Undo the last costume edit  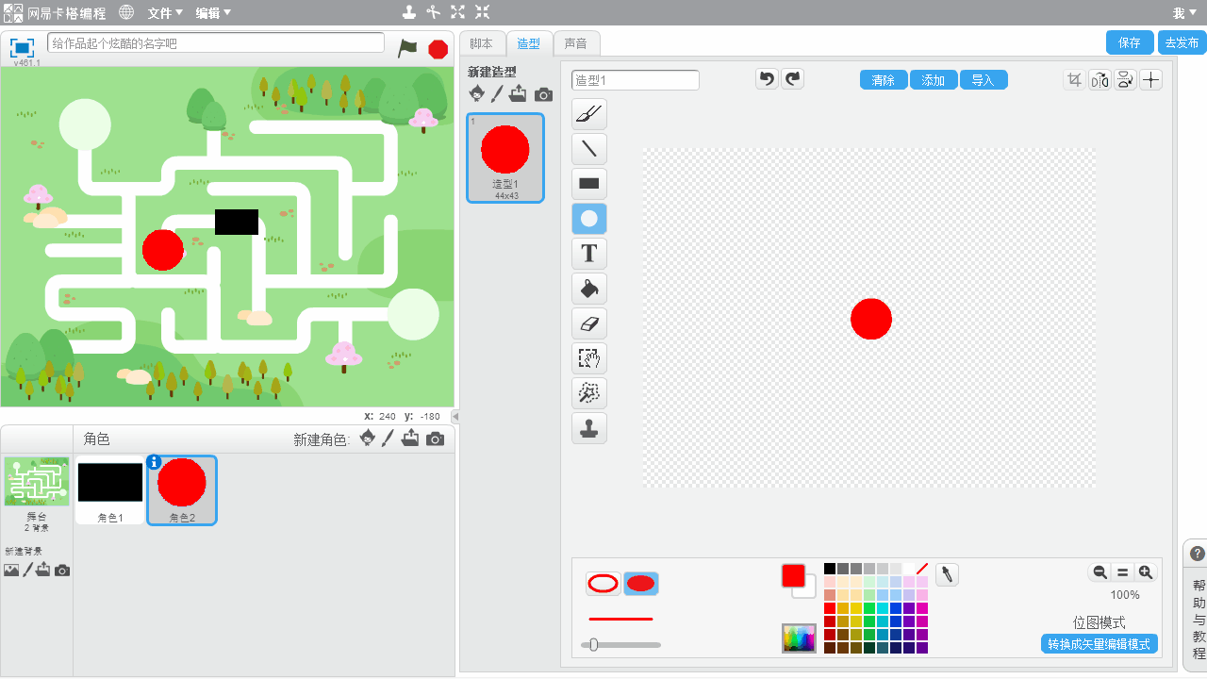(x=768, y=79)
